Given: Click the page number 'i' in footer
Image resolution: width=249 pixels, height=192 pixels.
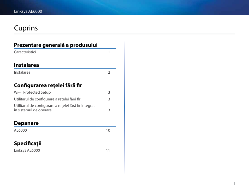Looking at the screenshot, I should (x=234, y=184).
